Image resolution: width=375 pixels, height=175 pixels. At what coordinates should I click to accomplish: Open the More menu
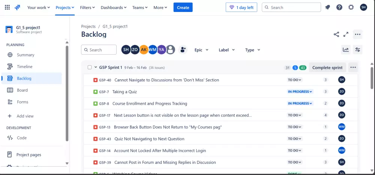[x=160, y=7]
